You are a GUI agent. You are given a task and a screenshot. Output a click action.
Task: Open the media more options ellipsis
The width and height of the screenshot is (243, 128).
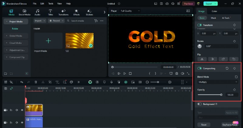pos(102,21)
